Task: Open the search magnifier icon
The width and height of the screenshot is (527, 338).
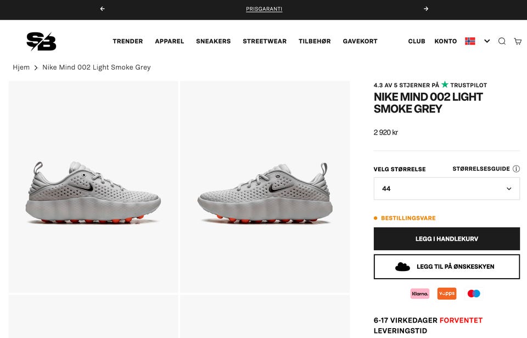Action: (x=502, y=41)
